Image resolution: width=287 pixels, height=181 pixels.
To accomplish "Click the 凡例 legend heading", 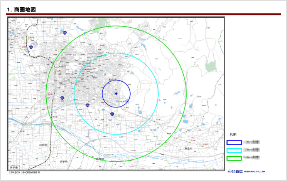I will pyautogui.click(x=233, y=134).
